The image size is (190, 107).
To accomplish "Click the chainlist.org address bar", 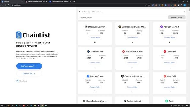I will pyautogui.click(x=77, y=5).
